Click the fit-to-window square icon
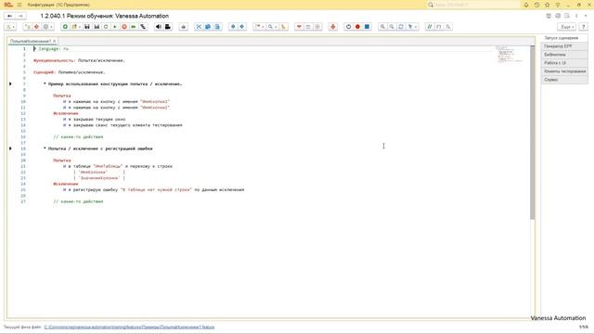This screenshot has width=594, height=334. click(x=401, y=27)
